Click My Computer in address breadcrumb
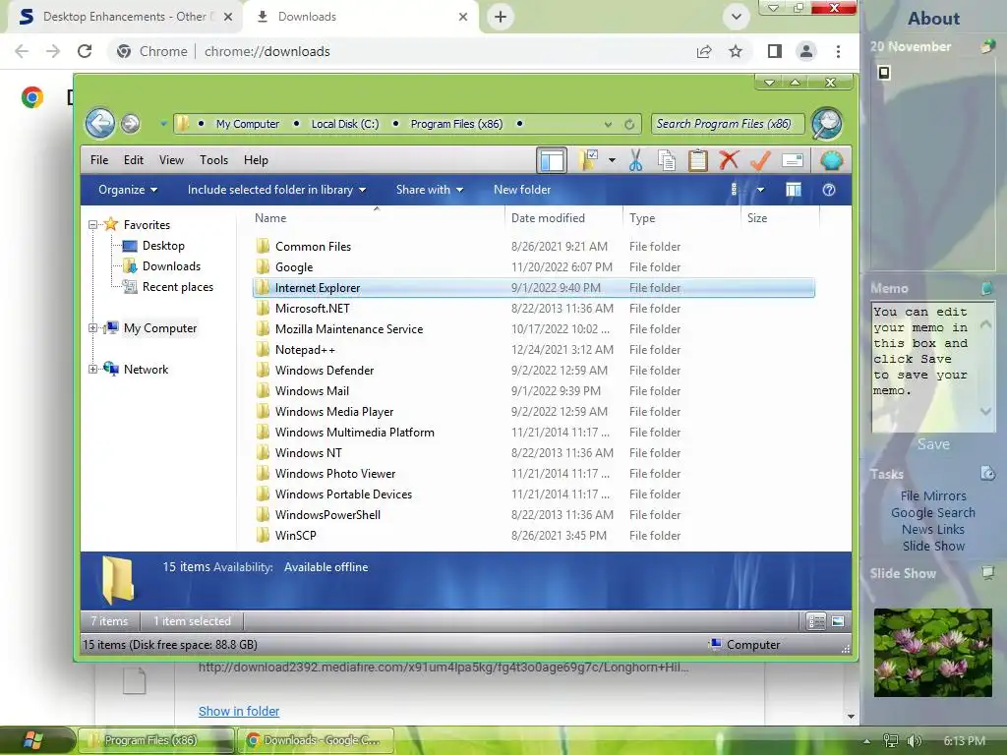The width and height of the screenshot is (1007, 755). pos(247,124)
